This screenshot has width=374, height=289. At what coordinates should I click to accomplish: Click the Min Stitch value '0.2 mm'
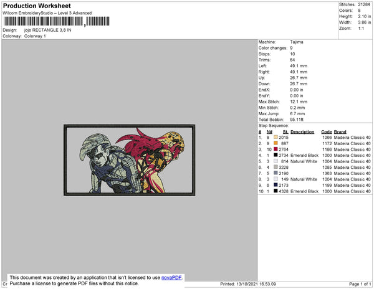[x=297, y=108]
